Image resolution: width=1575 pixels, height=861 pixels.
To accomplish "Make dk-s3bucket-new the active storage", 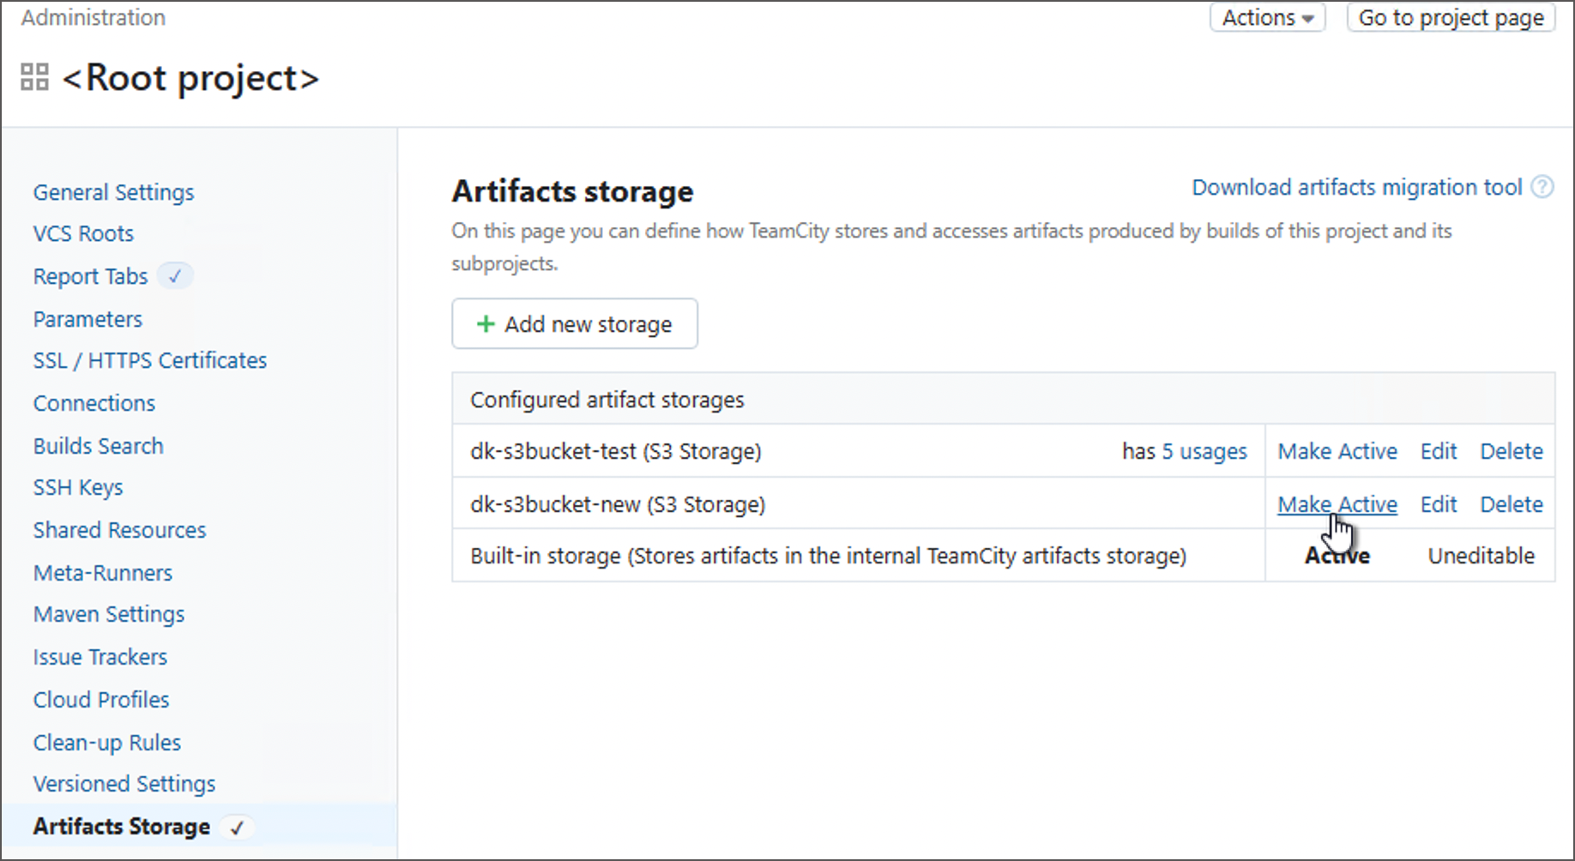I will [1337, 504].
